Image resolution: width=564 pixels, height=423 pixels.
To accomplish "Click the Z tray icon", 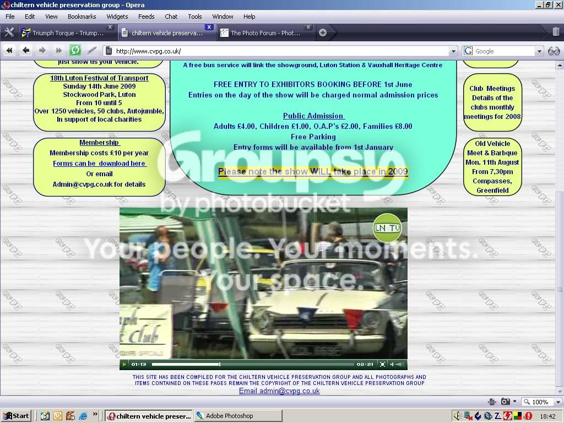I will 498,416.
